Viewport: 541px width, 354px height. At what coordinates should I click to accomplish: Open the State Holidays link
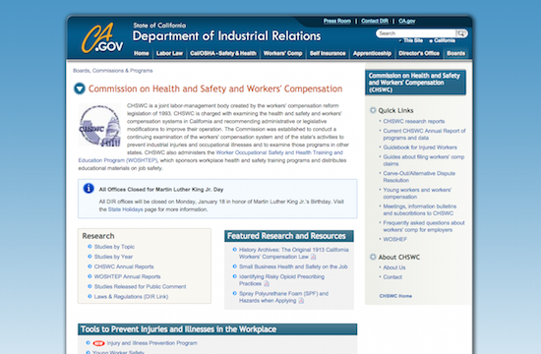click(125, 209)
